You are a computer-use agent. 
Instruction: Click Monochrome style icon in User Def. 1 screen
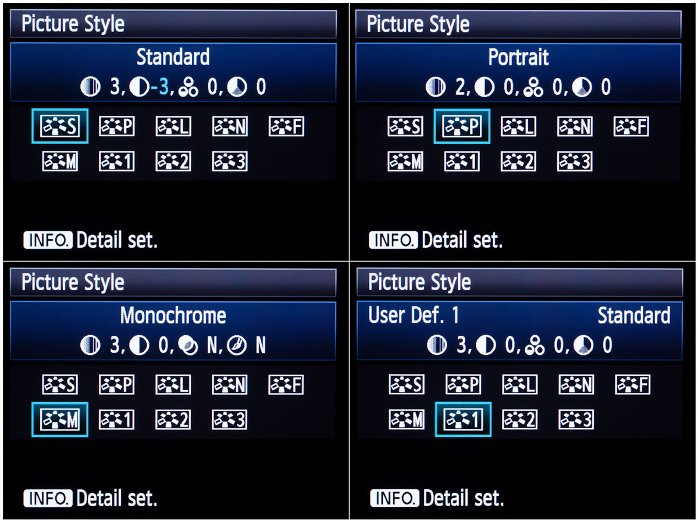[x=407, y=419]
